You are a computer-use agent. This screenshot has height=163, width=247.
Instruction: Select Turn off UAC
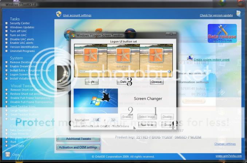coord(19,31)
